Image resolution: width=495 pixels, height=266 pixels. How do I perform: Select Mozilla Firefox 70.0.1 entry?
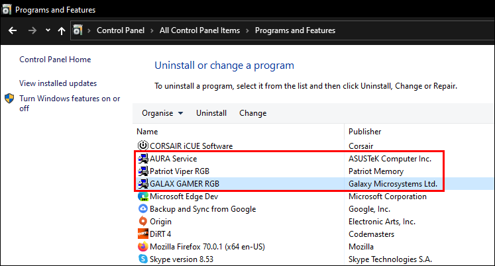(207, 247)
